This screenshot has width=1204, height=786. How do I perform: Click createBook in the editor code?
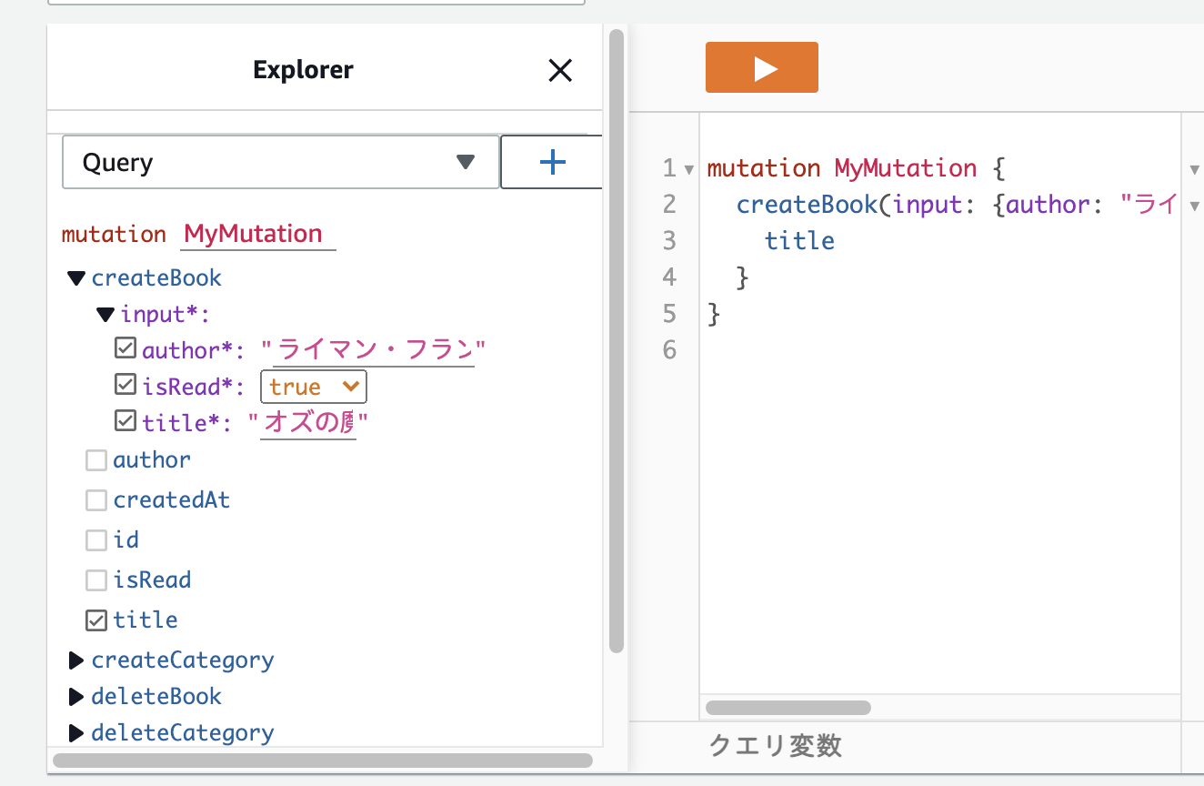click(807, 205)
